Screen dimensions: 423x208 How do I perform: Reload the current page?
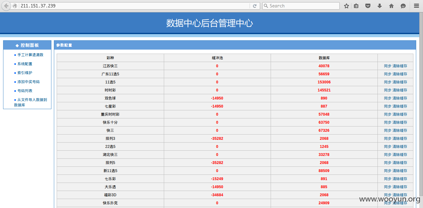point(255,6)
